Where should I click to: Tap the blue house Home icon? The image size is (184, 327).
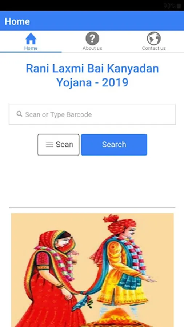click(x=31, y=39)
